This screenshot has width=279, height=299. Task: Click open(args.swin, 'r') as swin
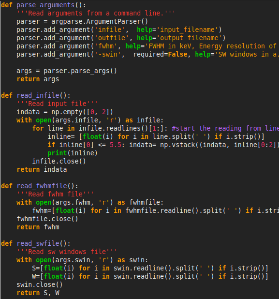[x=92, y=260]
